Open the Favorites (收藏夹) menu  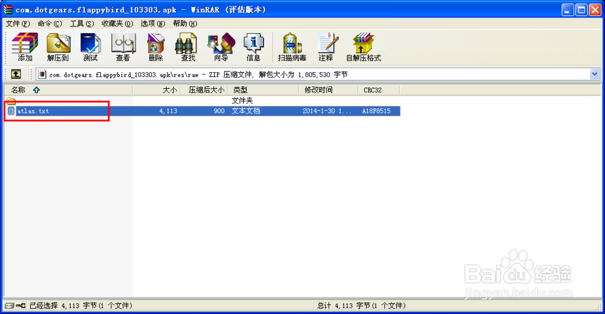pos(117,24)
